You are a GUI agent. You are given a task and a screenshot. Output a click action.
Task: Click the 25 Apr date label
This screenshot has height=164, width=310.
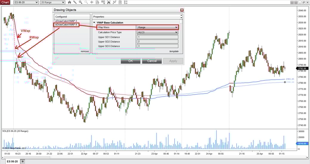260,154
